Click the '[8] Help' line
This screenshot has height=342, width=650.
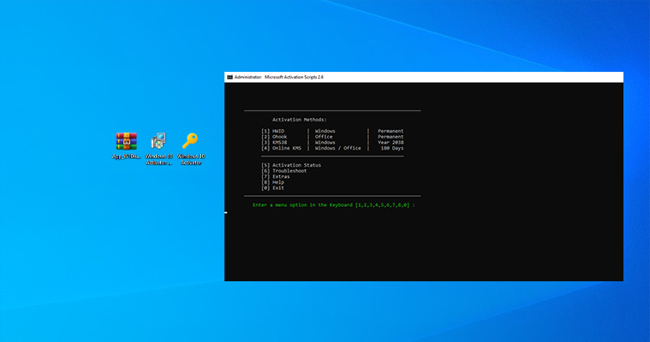(x=273, y=182)
